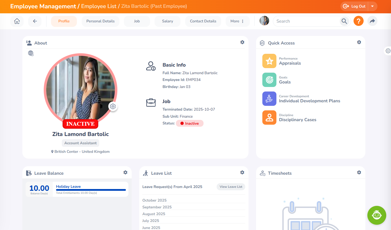This screenshot has height=230, width=391.
Task: Go back using the left arrow button
Action: click(x=35, y=21)
